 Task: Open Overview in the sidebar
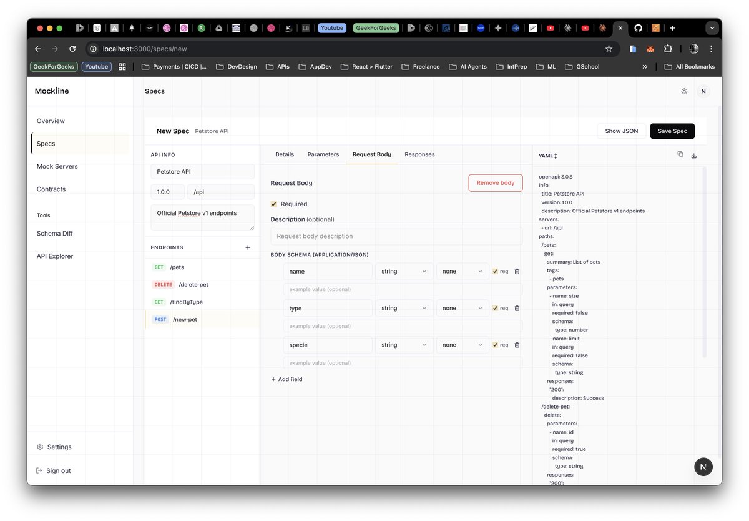click(x=81, y=121)
